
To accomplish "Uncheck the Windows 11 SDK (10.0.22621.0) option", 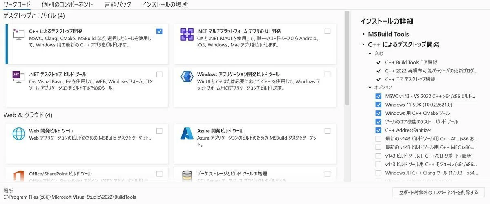I will pyautogui.click(x=378, y=105).
